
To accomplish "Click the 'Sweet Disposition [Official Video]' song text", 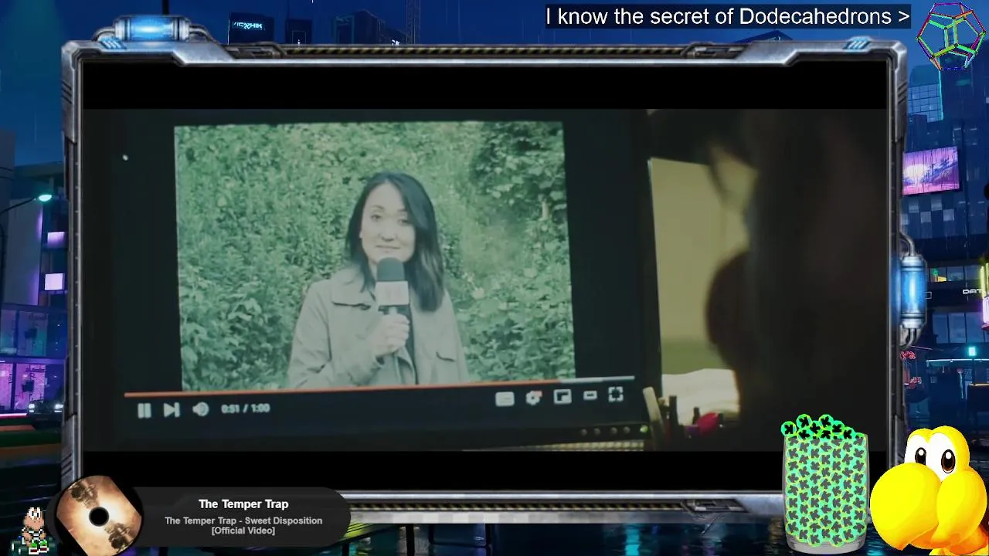I will [x=243, y=525].
